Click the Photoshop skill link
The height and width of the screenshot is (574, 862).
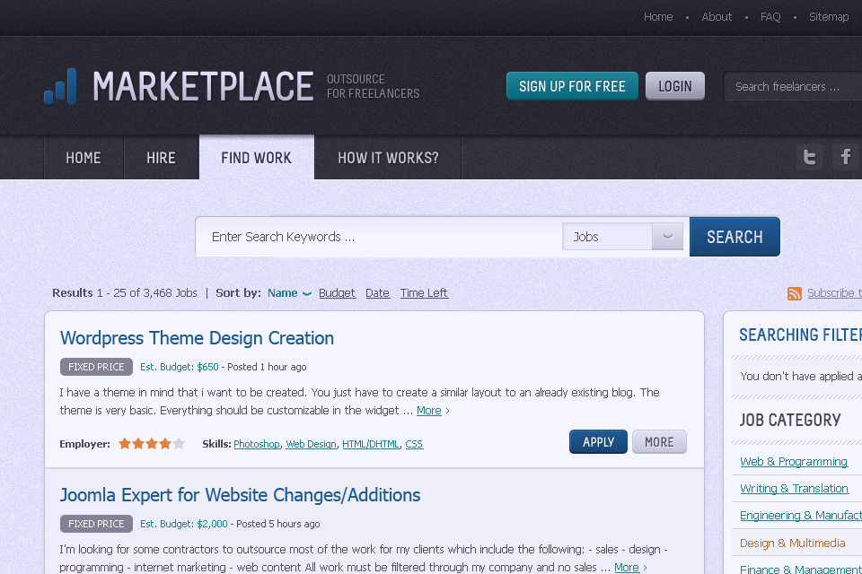click(257, 443)
